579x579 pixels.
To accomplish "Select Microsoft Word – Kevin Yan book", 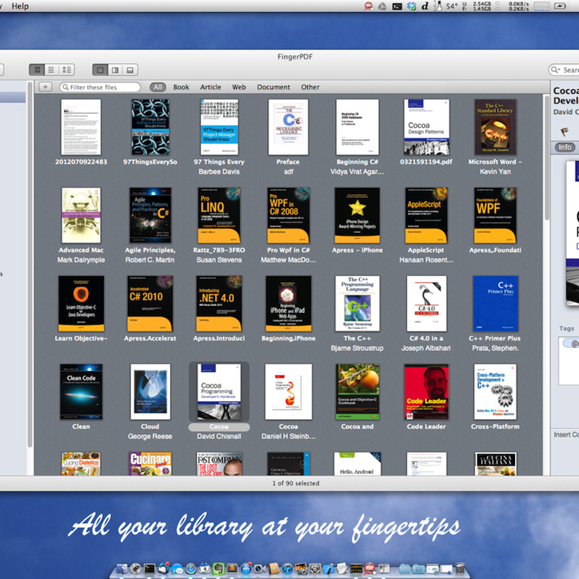I will point(495,127).
